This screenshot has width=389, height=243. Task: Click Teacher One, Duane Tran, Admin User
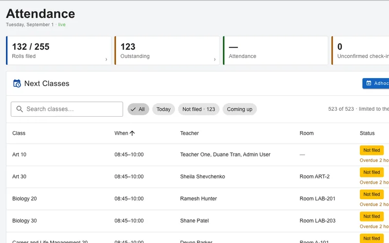(x=225, y=155)
